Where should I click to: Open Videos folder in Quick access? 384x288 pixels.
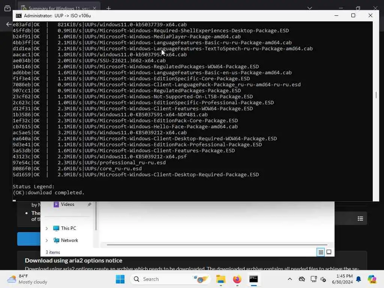67,204
